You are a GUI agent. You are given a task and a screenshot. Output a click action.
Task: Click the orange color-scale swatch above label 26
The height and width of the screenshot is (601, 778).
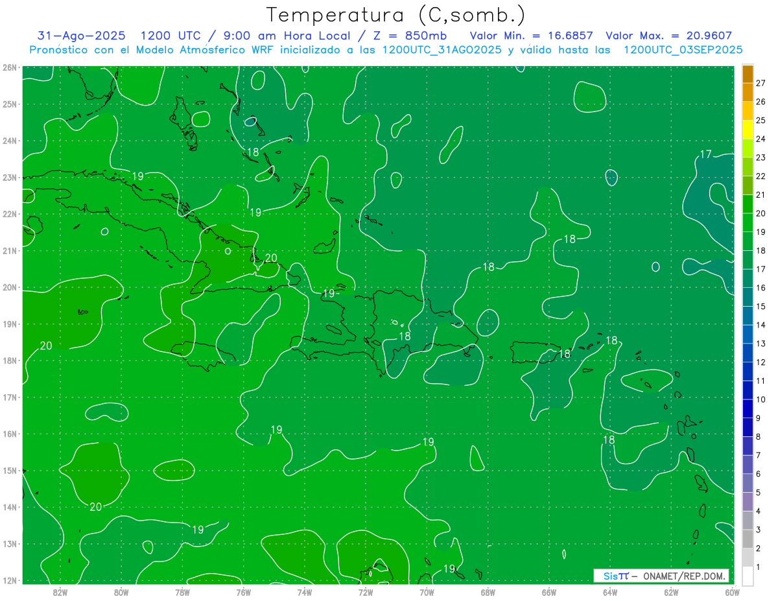[748, 92]
